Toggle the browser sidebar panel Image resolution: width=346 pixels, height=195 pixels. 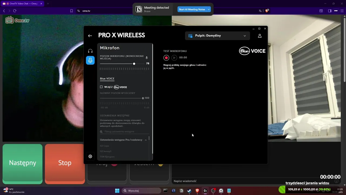(330, 11)
